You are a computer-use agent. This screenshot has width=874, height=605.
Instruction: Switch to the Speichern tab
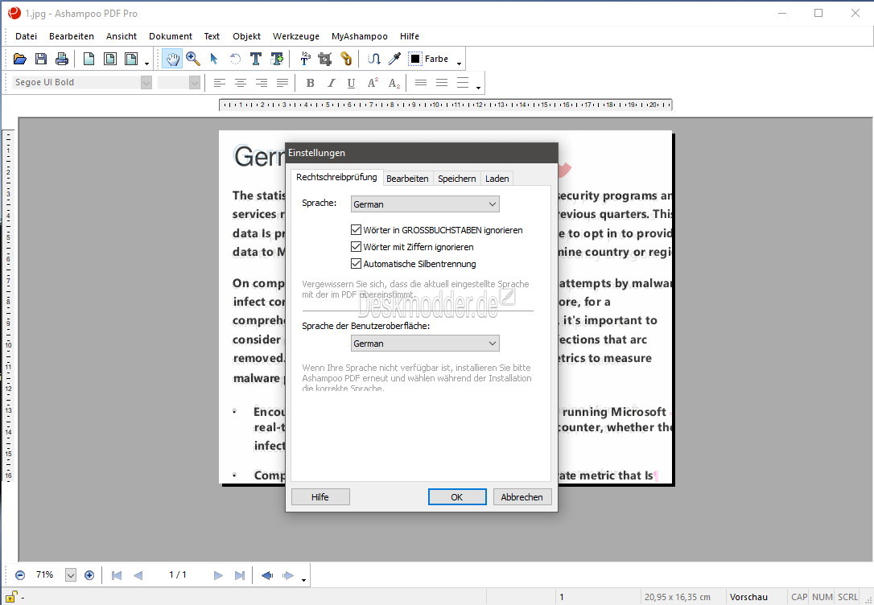point(456,179)
